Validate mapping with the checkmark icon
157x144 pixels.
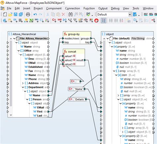(x=88, y=15)
